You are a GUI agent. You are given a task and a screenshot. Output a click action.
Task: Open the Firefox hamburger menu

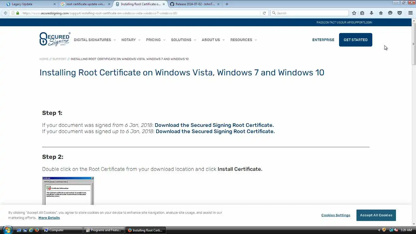coord(411,13)
